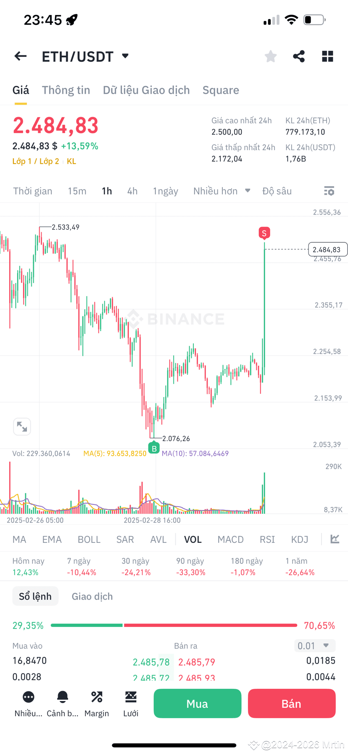Open the Lưới grid-bot icon
This screenshot has height=754, width=348.
(130, 703)
